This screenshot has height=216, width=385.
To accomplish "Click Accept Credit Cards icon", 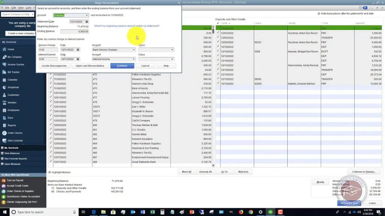I will point(3,186).
